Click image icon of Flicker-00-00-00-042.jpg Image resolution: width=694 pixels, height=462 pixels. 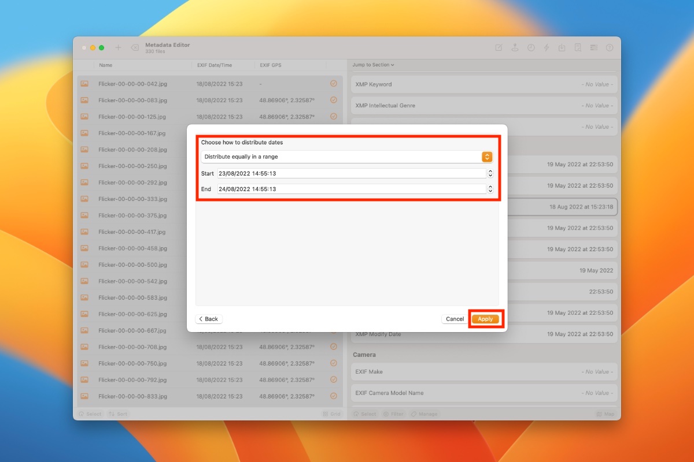click(x=84, y=84)
